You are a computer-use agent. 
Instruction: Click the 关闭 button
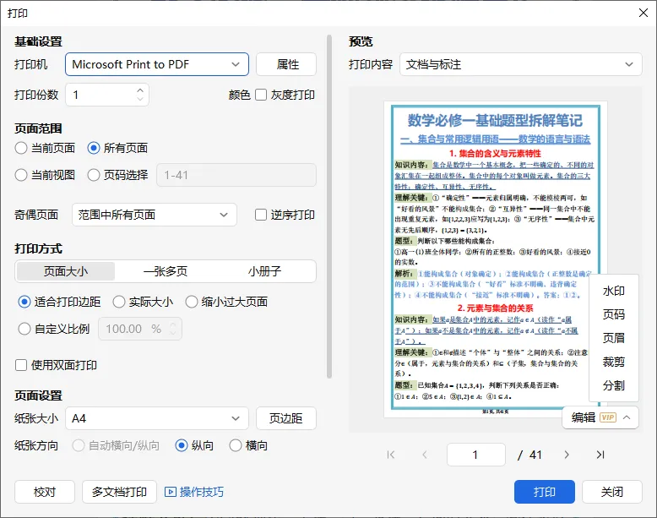(611, 492)
